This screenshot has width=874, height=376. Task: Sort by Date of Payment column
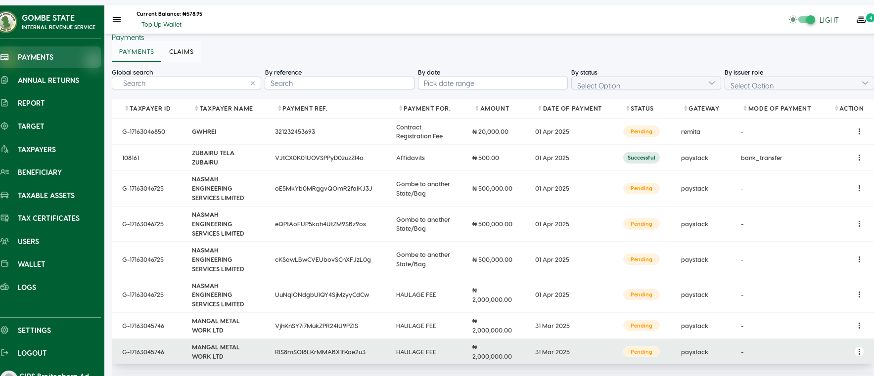[x=570, y=109]
